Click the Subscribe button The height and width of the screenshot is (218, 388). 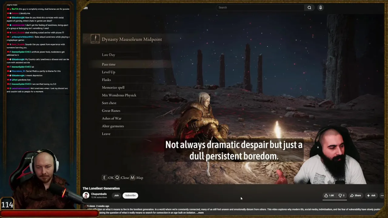[x=130, y=196]
